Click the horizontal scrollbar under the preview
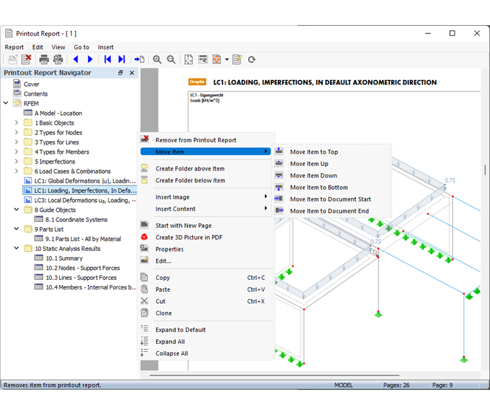Viewport: 490px width, 415px height. click(x=275, y=375)
